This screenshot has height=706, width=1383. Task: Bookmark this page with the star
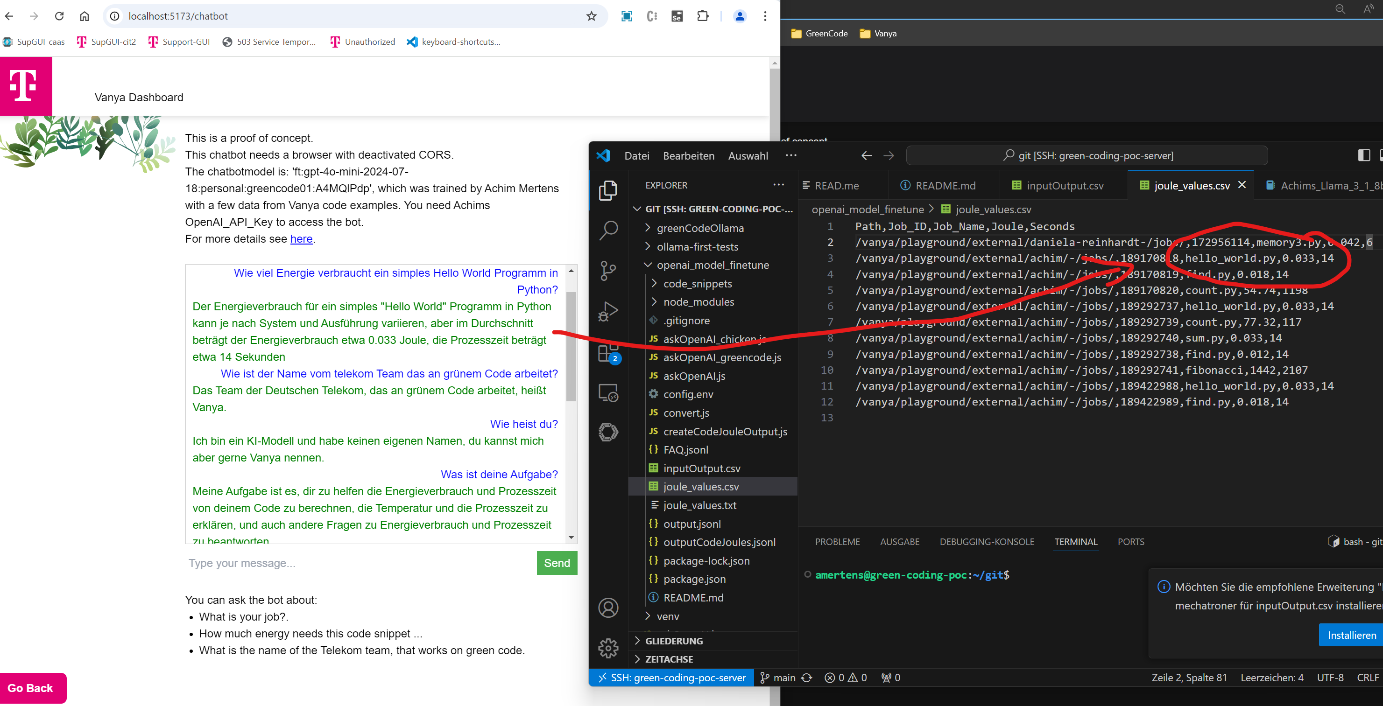[591, 16]
